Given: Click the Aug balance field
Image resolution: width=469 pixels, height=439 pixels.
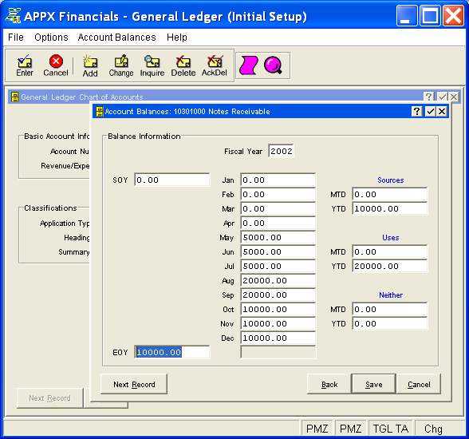Looking at the screenshot, I should pyautogui.click(x=278, y=280).
